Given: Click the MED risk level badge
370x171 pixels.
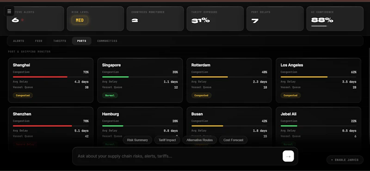Looking at the screenshot, I should tap(80, 20).
